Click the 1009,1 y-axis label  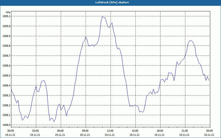pos(6,16)
